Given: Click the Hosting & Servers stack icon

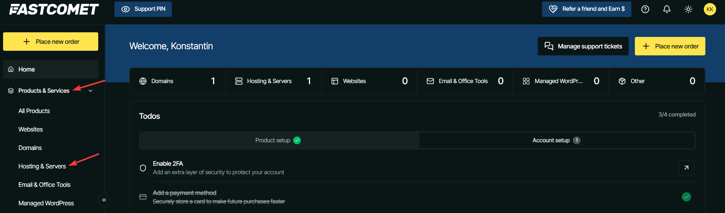Looking at the screenshot, I should (239, 81).
